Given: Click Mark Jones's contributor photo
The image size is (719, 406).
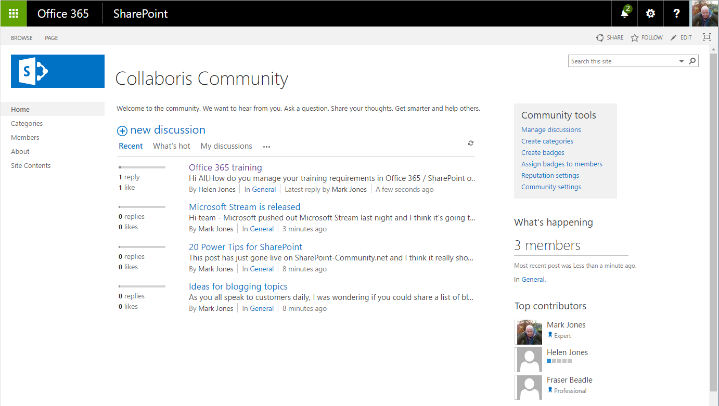Looking at the screenshot, I should [529, 332].
